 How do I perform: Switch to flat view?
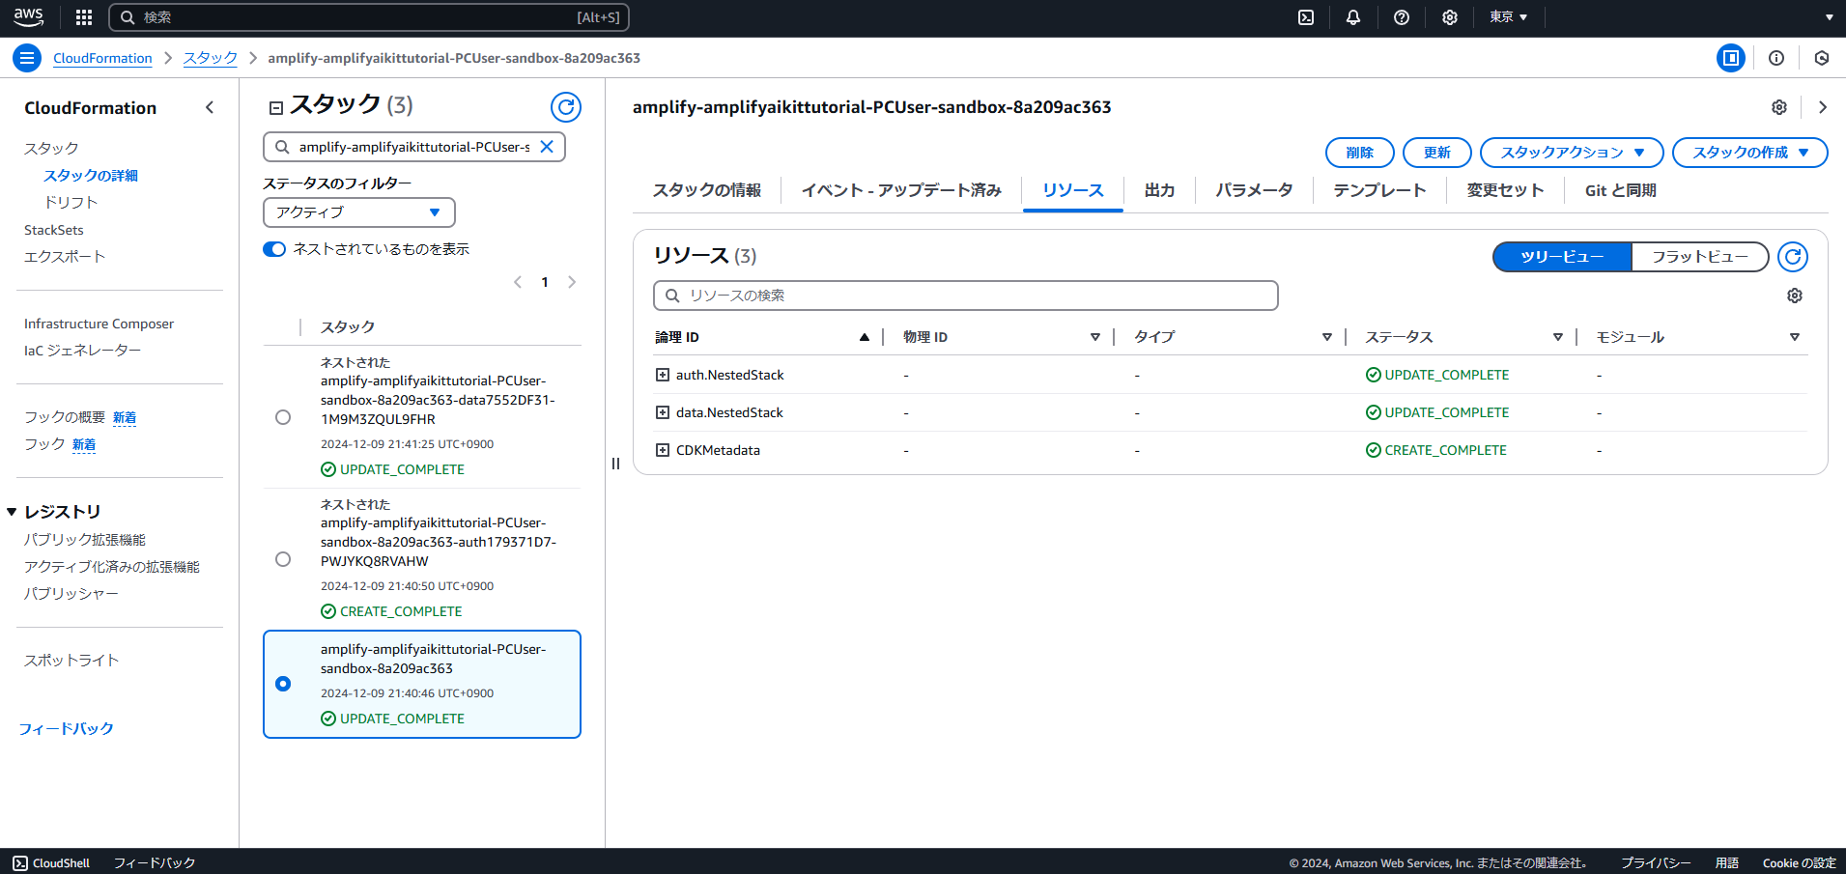pos(1700,257)
